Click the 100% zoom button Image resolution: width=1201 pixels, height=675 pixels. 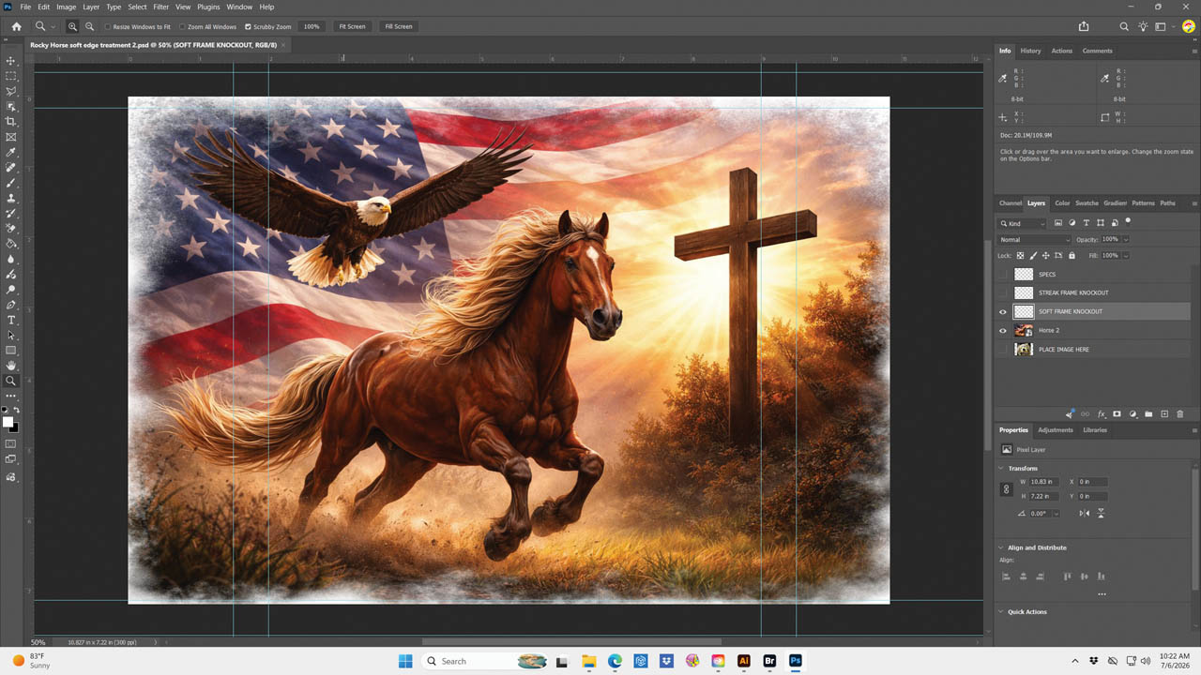point(312,26)
